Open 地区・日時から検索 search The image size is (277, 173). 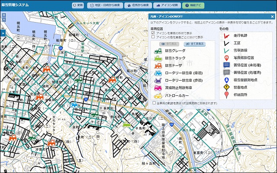(105, 5)
